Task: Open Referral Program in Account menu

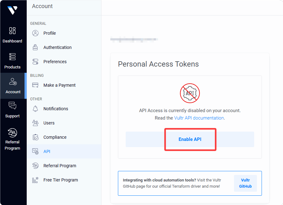Action: pyautogui.click(x=60, y=166)
